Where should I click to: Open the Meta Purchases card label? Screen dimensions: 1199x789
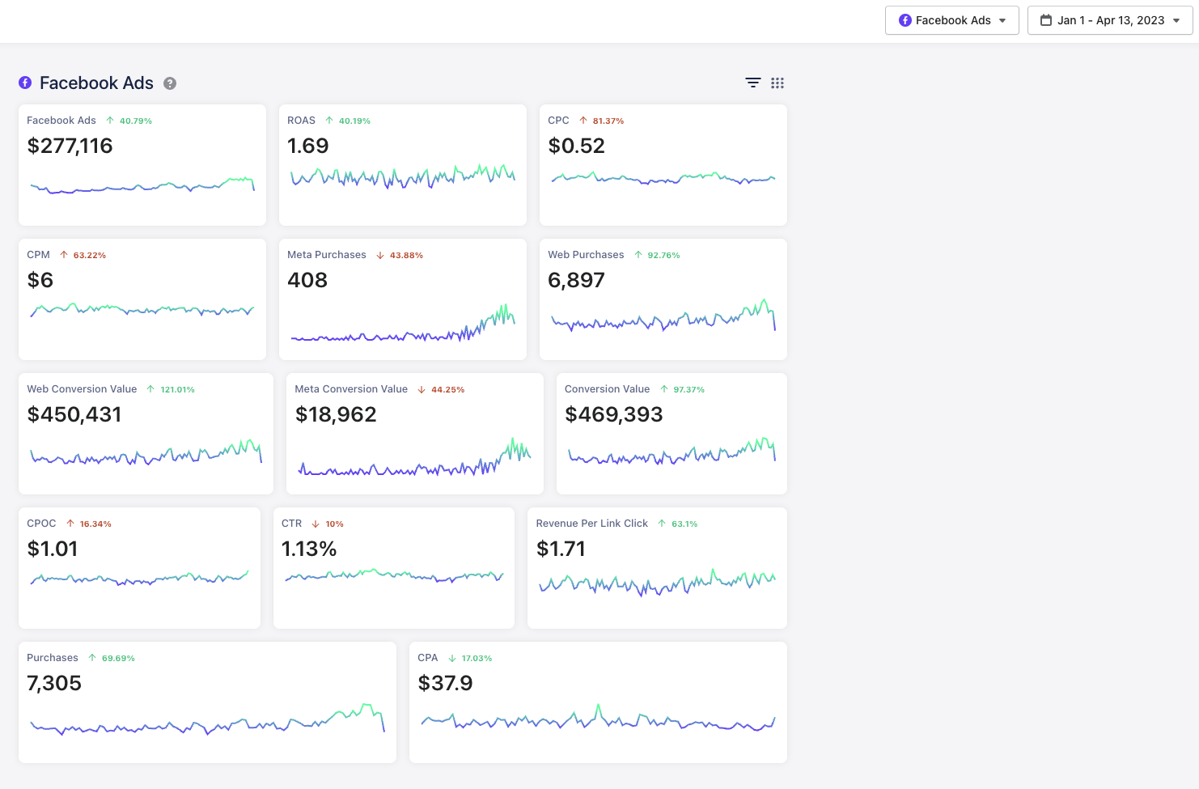[327, 255]
